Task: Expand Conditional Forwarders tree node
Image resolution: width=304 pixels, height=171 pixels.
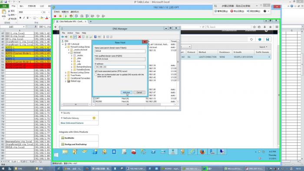Action: [x=66, y=78]
